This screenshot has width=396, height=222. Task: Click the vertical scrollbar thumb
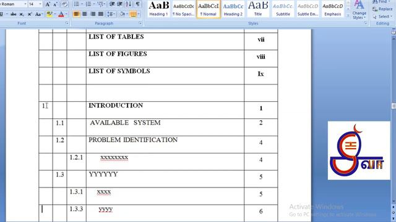coord(394,106)
